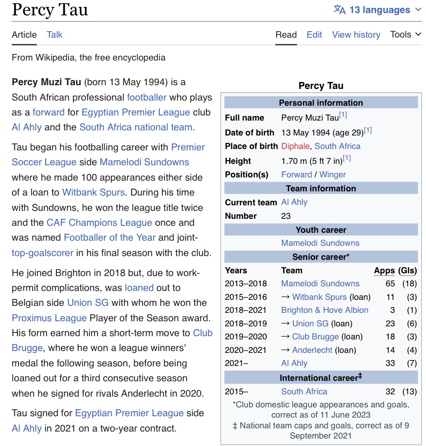Screen dimensions: 426x446
Task: Click Mamelodi Sundowns in Youth career
Action: pyautogui.click(x=320, y=243)
